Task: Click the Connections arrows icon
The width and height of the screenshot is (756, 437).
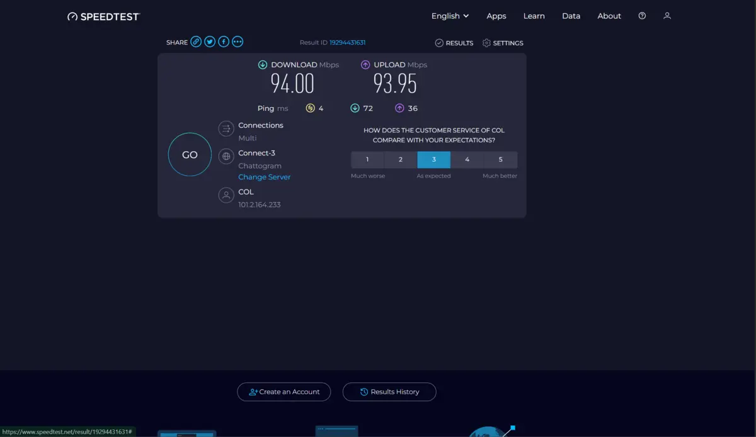Action: [x=226, y=129]
